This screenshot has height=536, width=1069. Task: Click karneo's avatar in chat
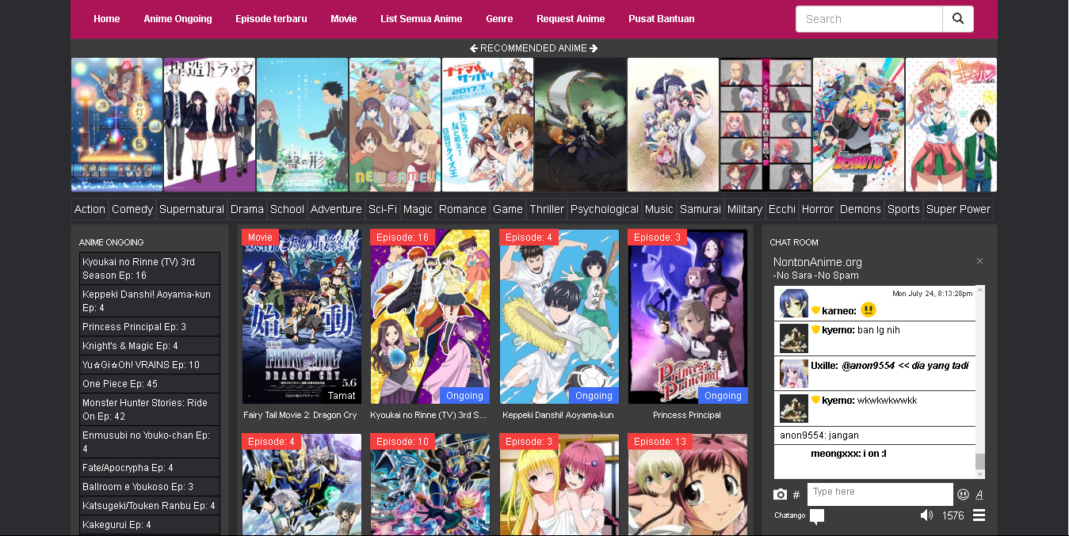click(x=794, y=304)
